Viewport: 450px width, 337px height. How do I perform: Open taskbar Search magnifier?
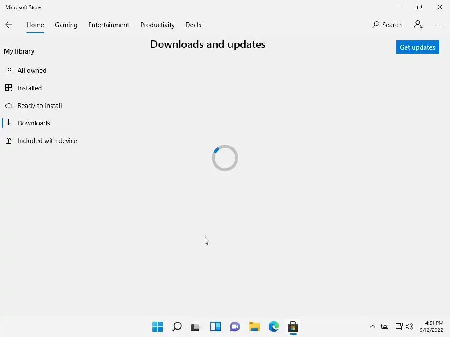coord(177,326)
